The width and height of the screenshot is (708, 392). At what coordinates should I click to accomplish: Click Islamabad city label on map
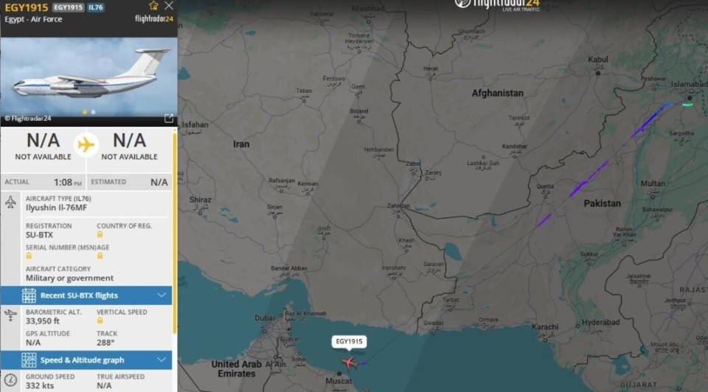[689, 84]
